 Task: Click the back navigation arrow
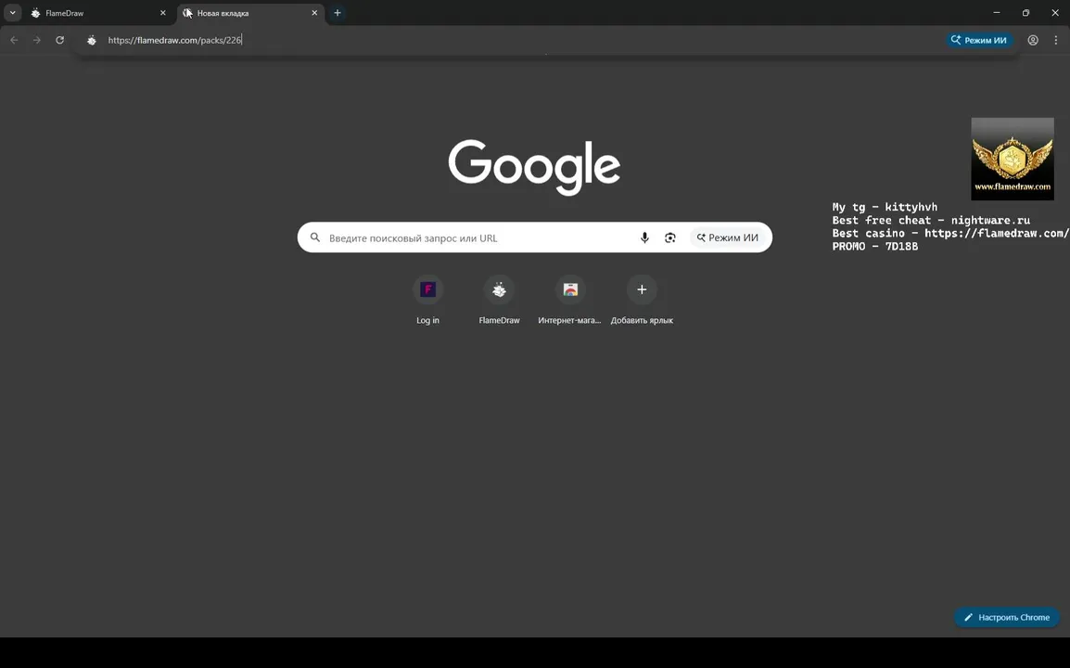point(14,40)
